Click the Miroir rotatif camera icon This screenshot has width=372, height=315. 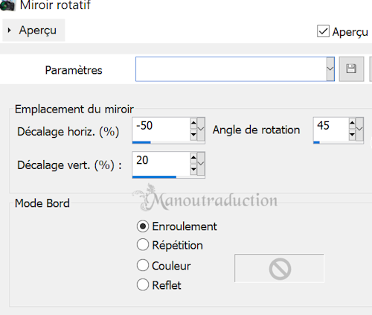click(x=7, y=5)
